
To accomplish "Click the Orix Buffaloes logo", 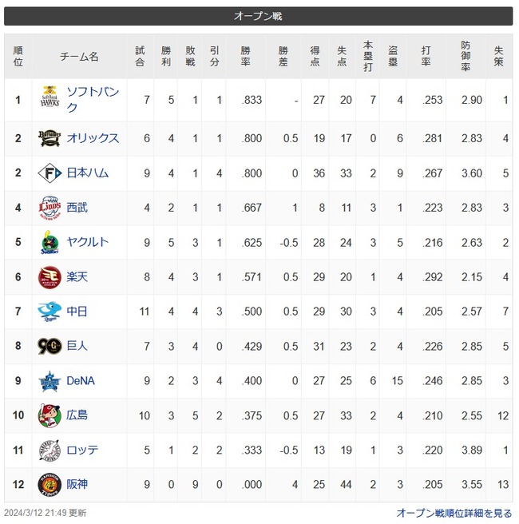I will click(x=50, y=138).
